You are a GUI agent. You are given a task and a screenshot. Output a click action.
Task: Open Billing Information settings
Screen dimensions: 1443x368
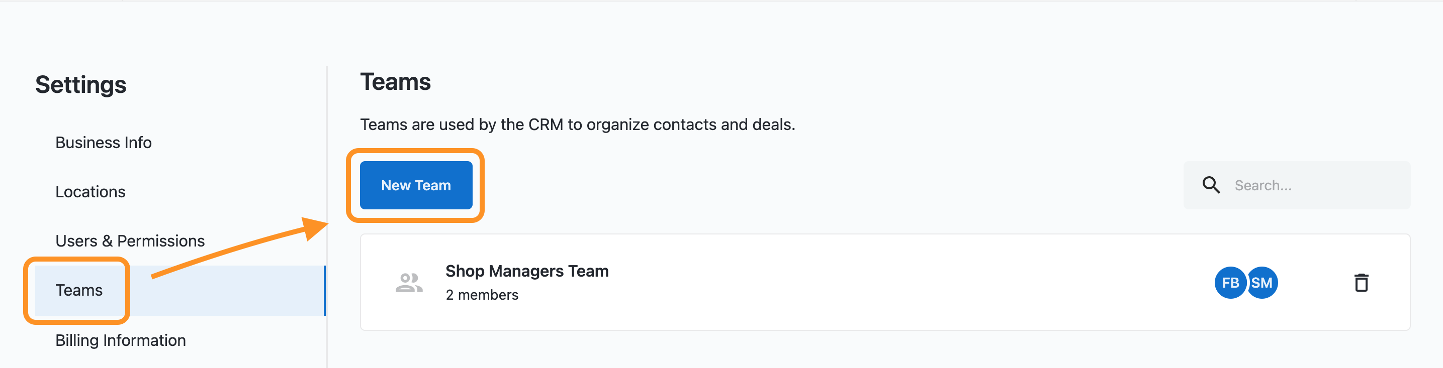pyautogui.click(x=121, y=340)
